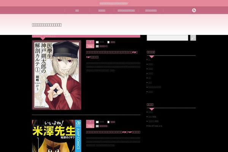Open the category link beside the page icon on the 米澤先生 post
The width and height of the screenshot is (228, 152).
(113, 122)
